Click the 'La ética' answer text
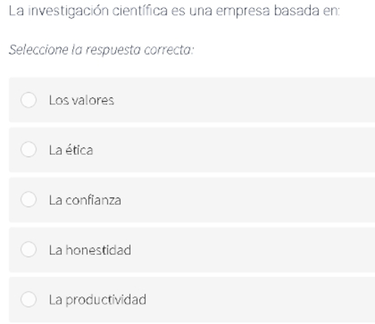Viewport: 375px width, 324px height. coord(71,150)
